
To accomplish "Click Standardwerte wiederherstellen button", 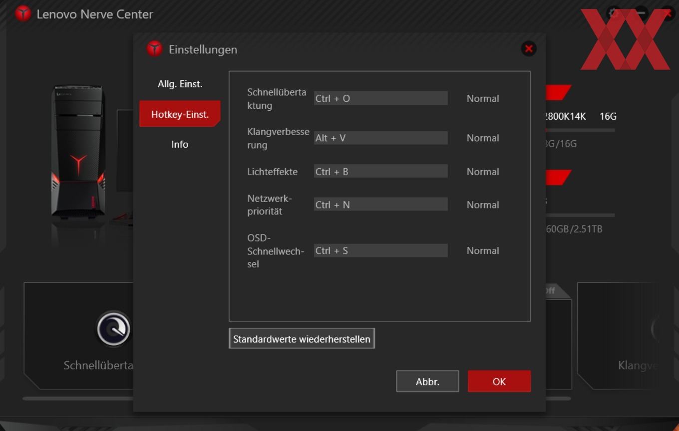I will point(302,339).
